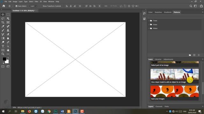Select the Brush tool
Image resolution: width=204 pixels, height=114 pixels.
tap(3, 30)
